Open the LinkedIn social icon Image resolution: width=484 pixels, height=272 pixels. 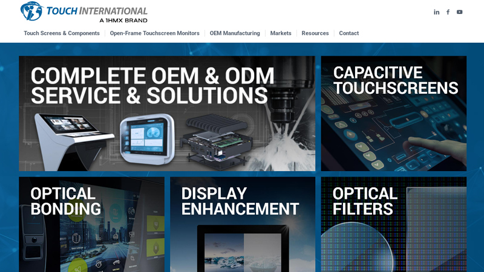point(436,12)
